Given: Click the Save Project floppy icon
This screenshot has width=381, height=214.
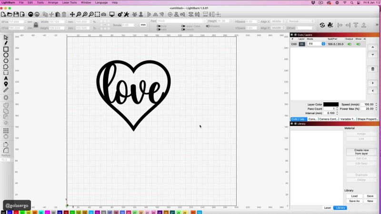Looking at the screenshot, I should point(16,15).
